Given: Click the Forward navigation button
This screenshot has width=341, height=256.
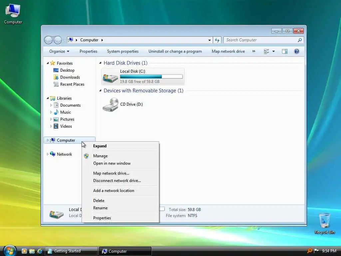Looking at the screenshot, I should (x=58, y=40).
